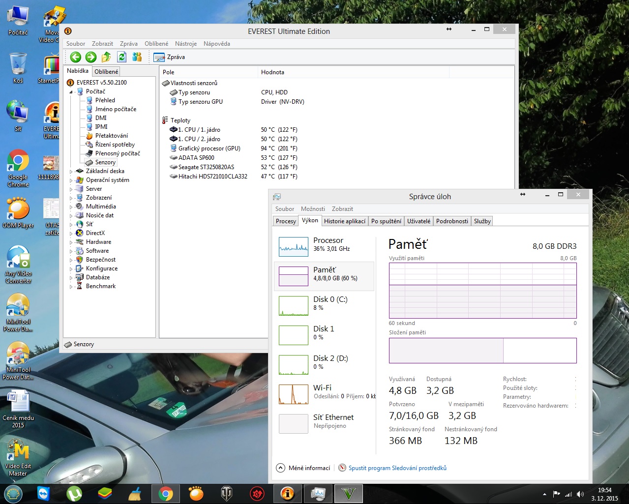Click the Up level arrow icon in EVEREST
Screen dimensions: 629x504
tap(106, 57)
